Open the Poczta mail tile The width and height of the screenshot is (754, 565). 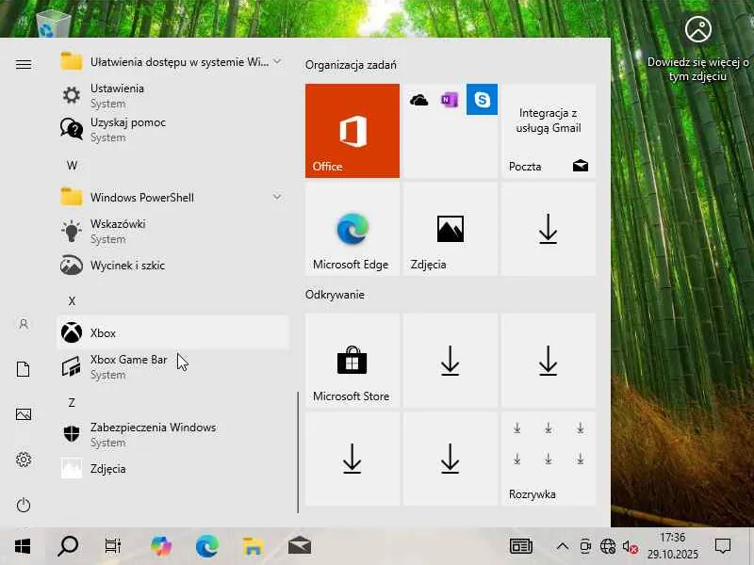pos(549,131)
